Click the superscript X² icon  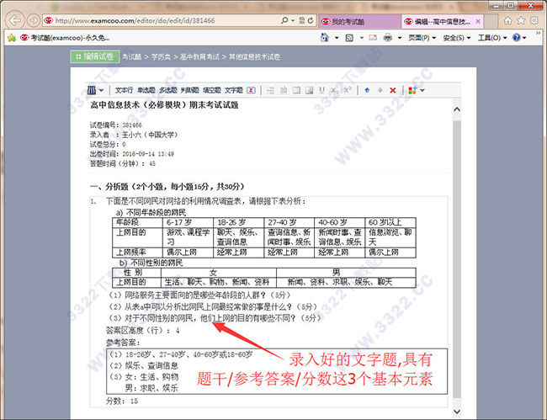tap(347, 90)
